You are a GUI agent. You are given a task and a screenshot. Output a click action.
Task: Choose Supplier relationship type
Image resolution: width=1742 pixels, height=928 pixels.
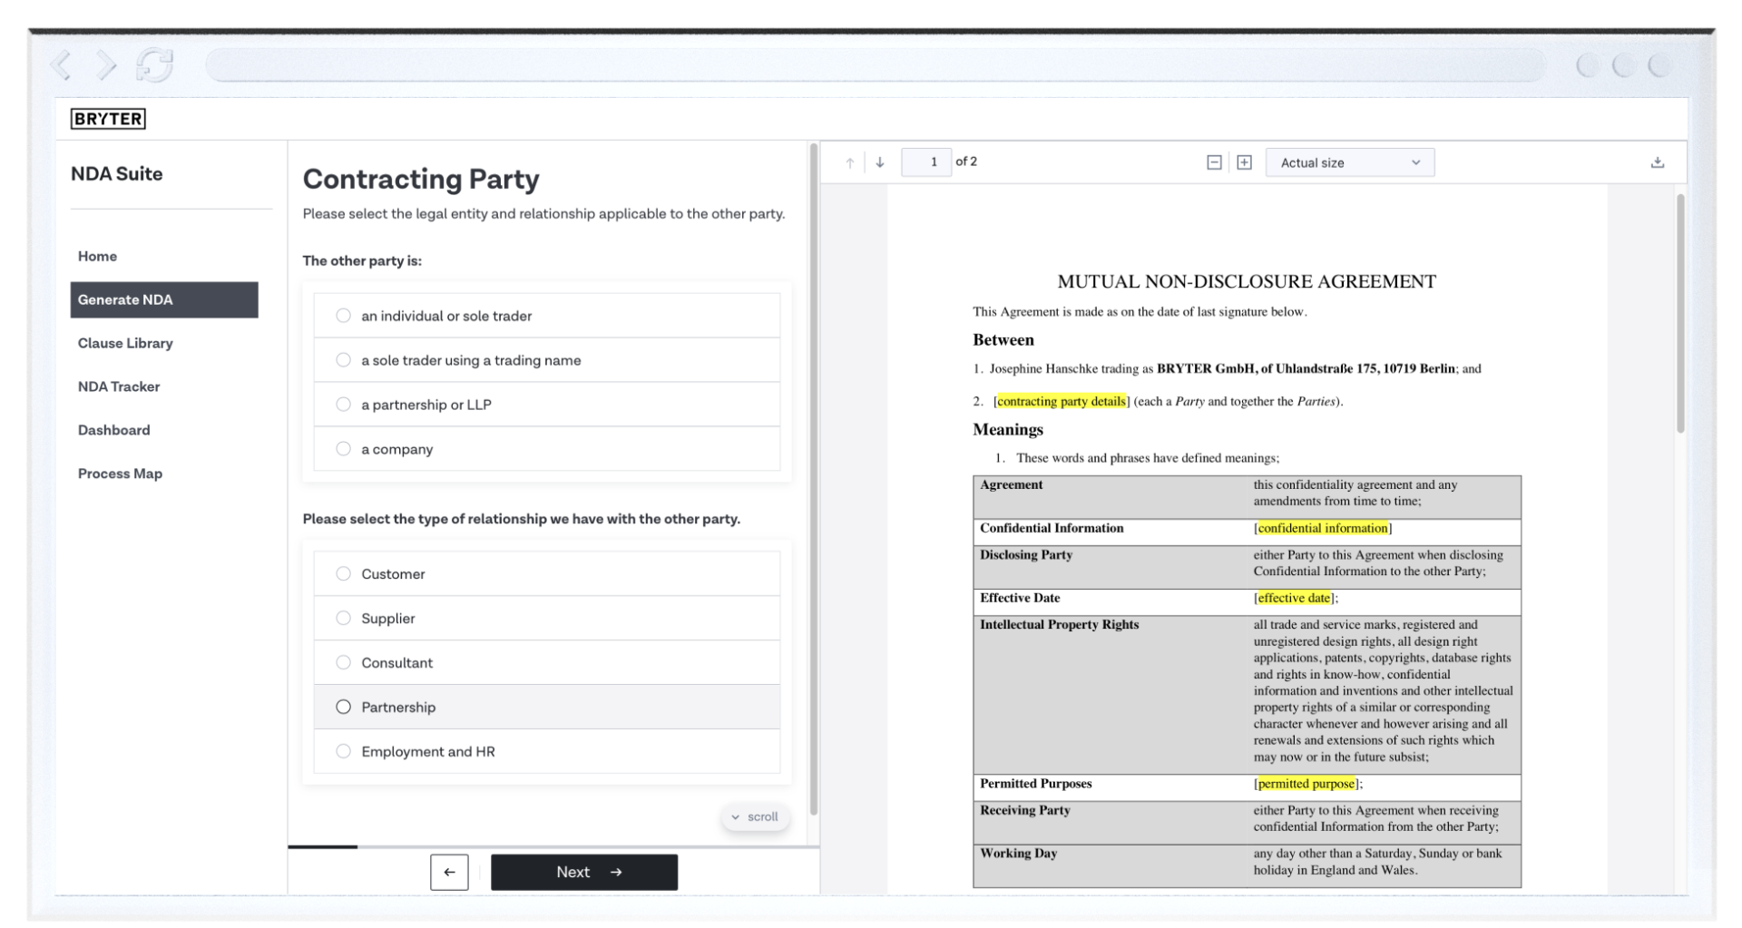coord(547,618)
